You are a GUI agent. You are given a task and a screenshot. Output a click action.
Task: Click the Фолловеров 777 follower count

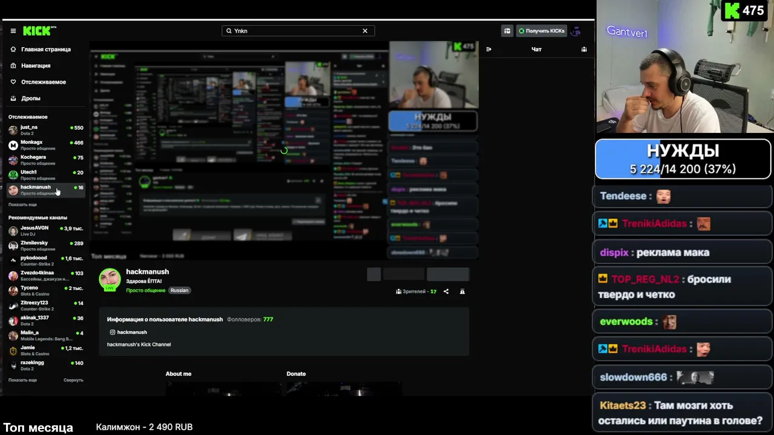click(250, 320)
